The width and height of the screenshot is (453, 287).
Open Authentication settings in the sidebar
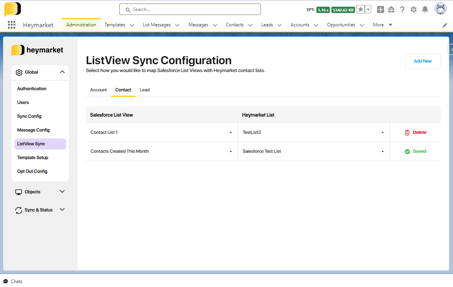[x=32, y=89]
